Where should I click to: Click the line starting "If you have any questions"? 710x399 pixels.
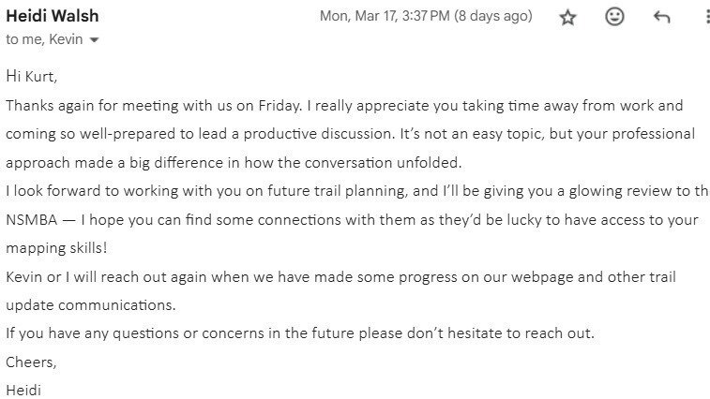[300, 333]
